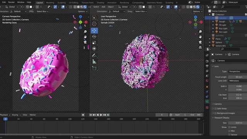The height and width of the screenshot is (139, 247).
Task: Check the Sensor show option
Action: tap(229, 135)
